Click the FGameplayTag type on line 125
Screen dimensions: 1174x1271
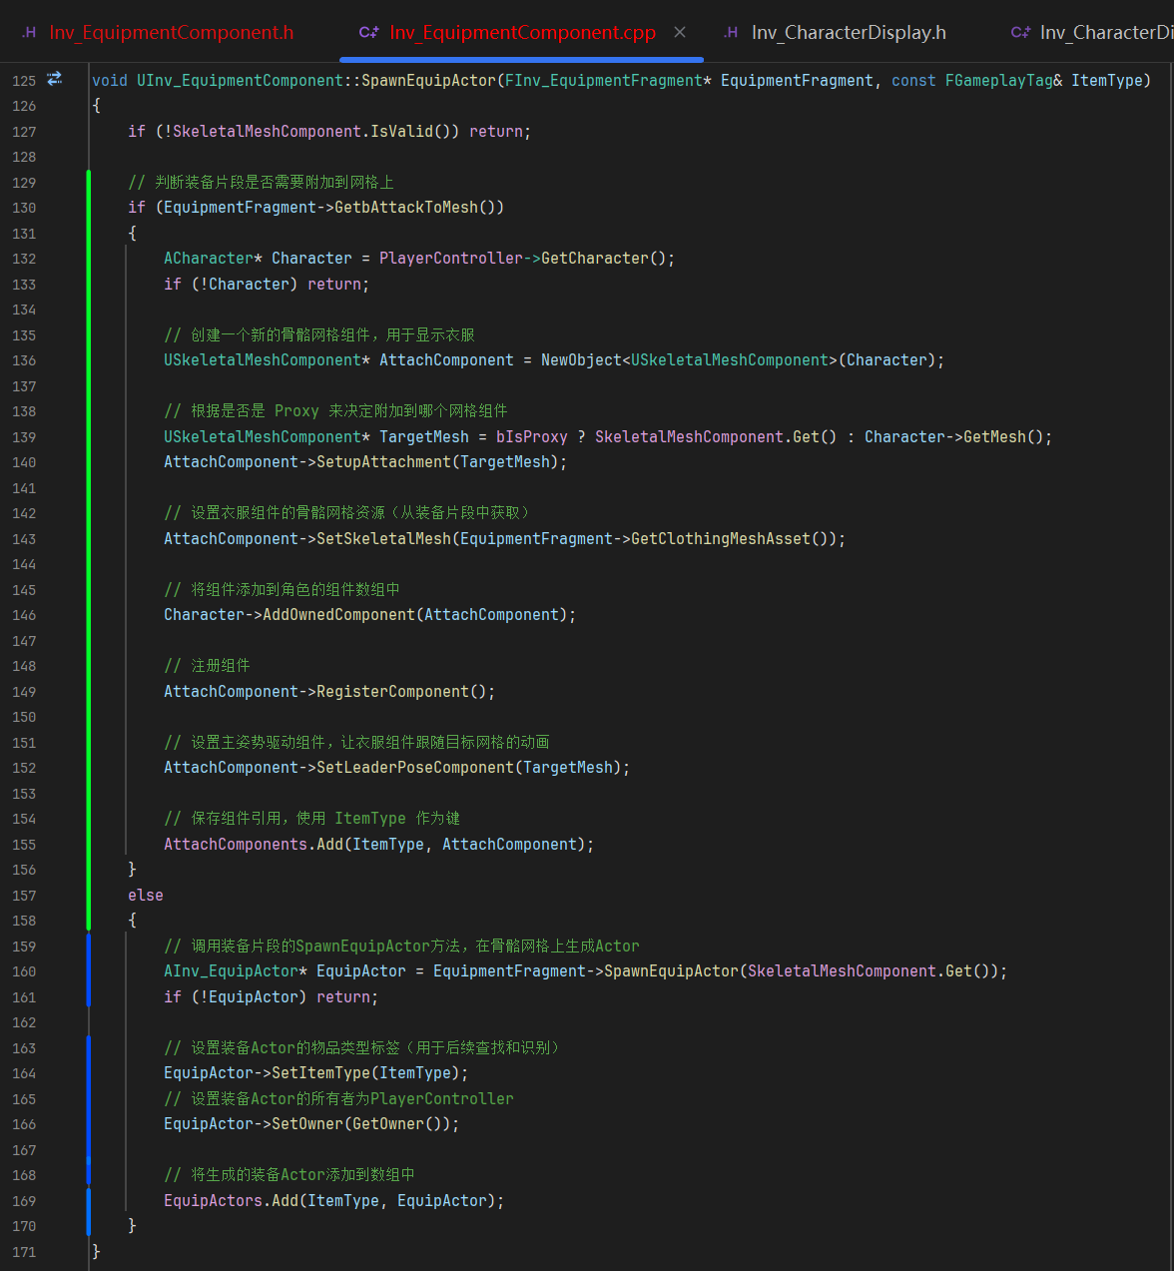point(998,81)
